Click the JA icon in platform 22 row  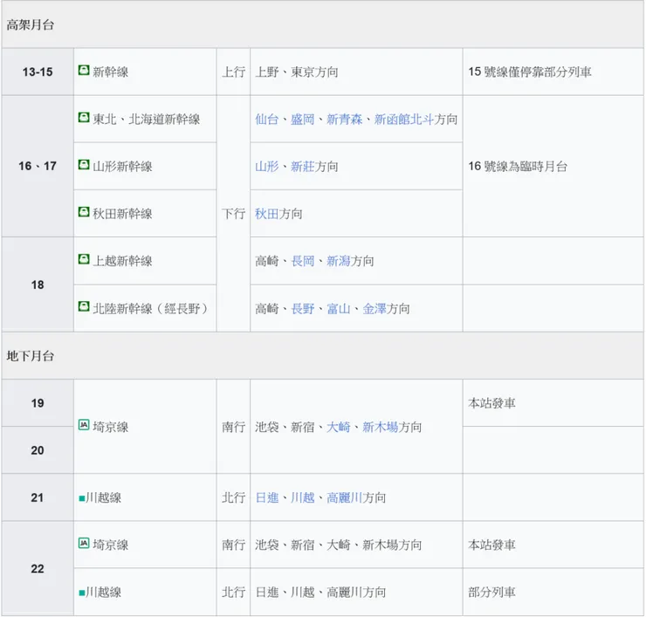84,544
